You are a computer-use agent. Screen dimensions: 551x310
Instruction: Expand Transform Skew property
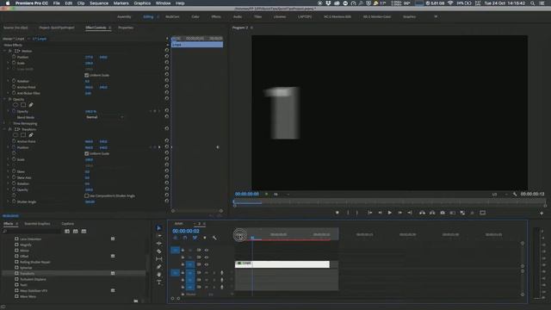coord(9,171)
